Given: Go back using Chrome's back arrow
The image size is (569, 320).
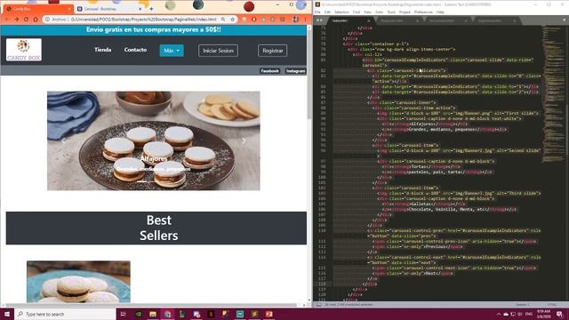Looking at the screenshot, I should click(x=7, y=20).
